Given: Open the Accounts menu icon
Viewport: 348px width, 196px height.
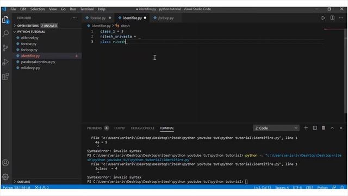Looking at the screenshot, I should pyautogui.click(x=5, y=163).
